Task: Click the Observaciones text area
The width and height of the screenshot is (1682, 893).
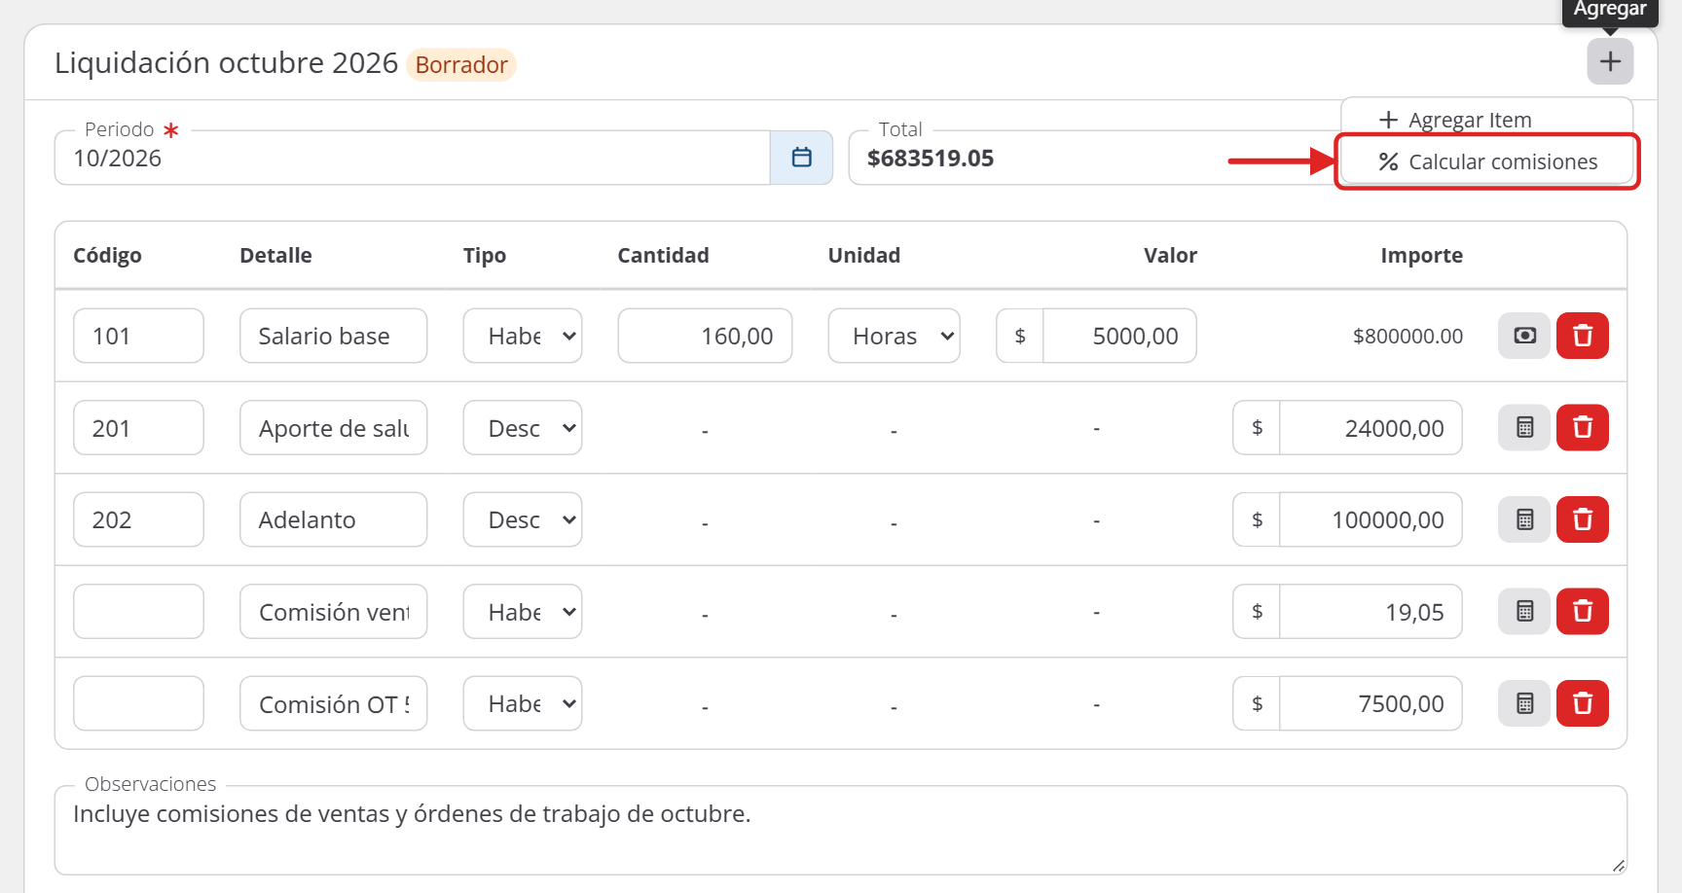Action: pos(841,831)
